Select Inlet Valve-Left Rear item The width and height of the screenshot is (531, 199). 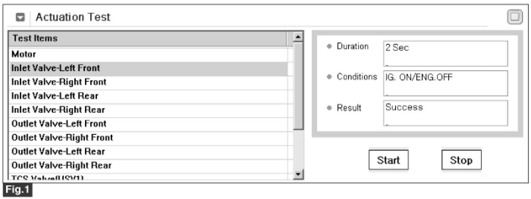(148, 96)
